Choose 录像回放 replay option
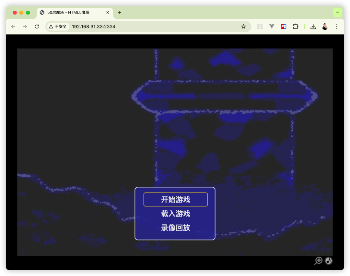 tap(175, 228)
